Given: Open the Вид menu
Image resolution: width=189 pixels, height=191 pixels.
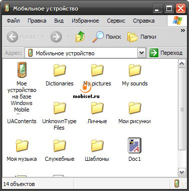Looking at the screenshot, I should [x=59, y=21].
